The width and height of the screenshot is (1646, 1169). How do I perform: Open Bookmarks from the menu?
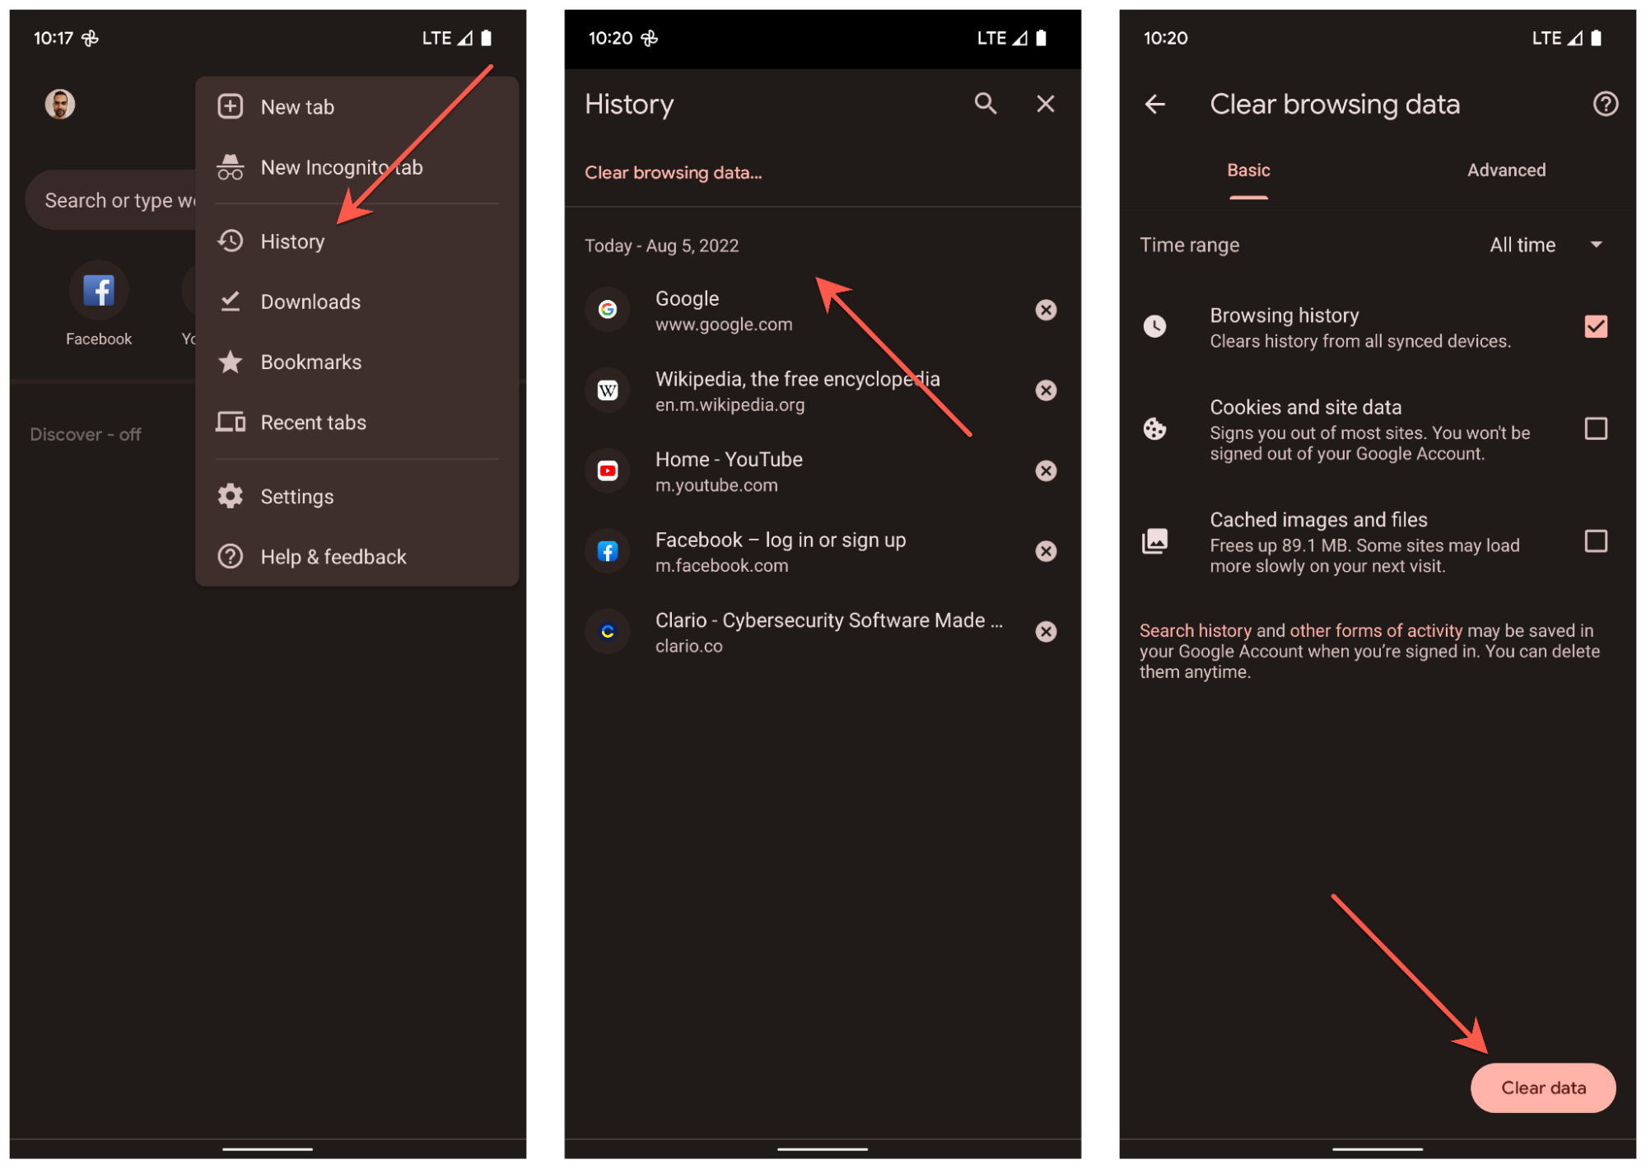357,362
